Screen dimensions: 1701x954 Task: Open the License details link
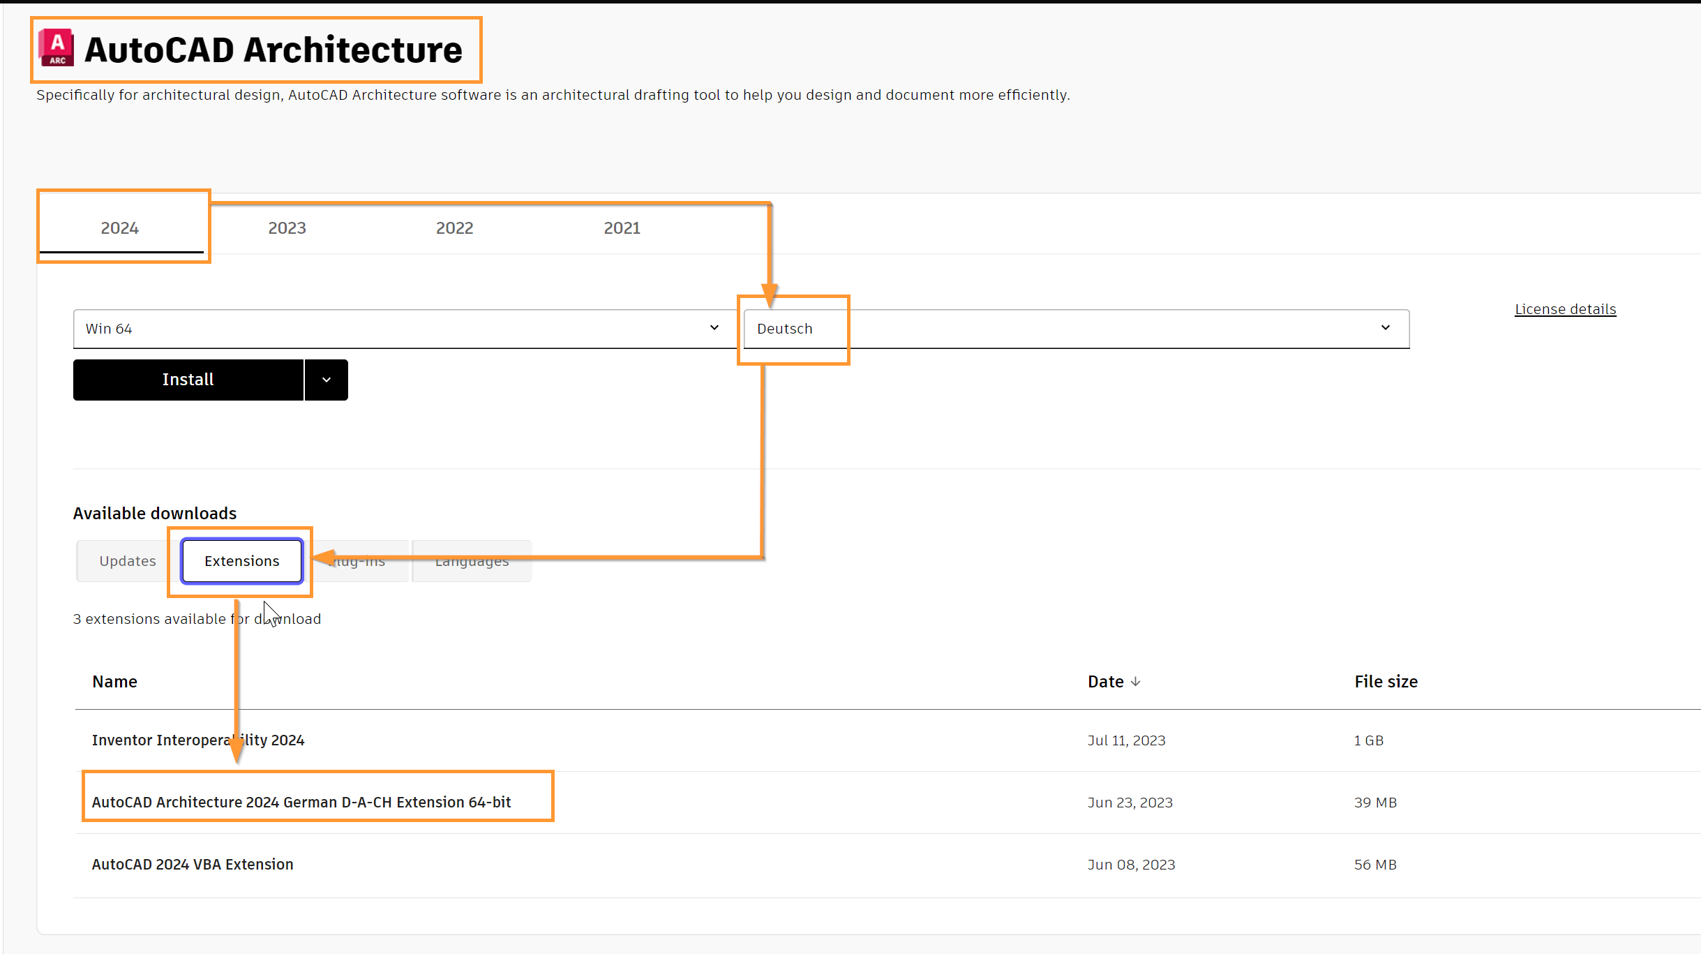click(x=1565, y=309)
